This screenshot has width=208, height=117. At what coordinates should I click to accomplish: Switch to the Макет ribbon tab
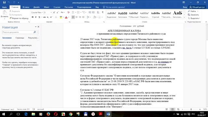pos(46,7)
